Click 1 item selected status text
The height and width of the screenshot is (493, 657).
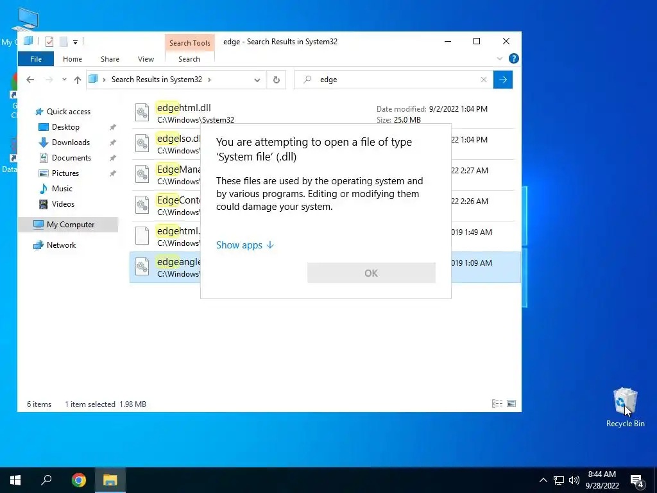[90, 404]
